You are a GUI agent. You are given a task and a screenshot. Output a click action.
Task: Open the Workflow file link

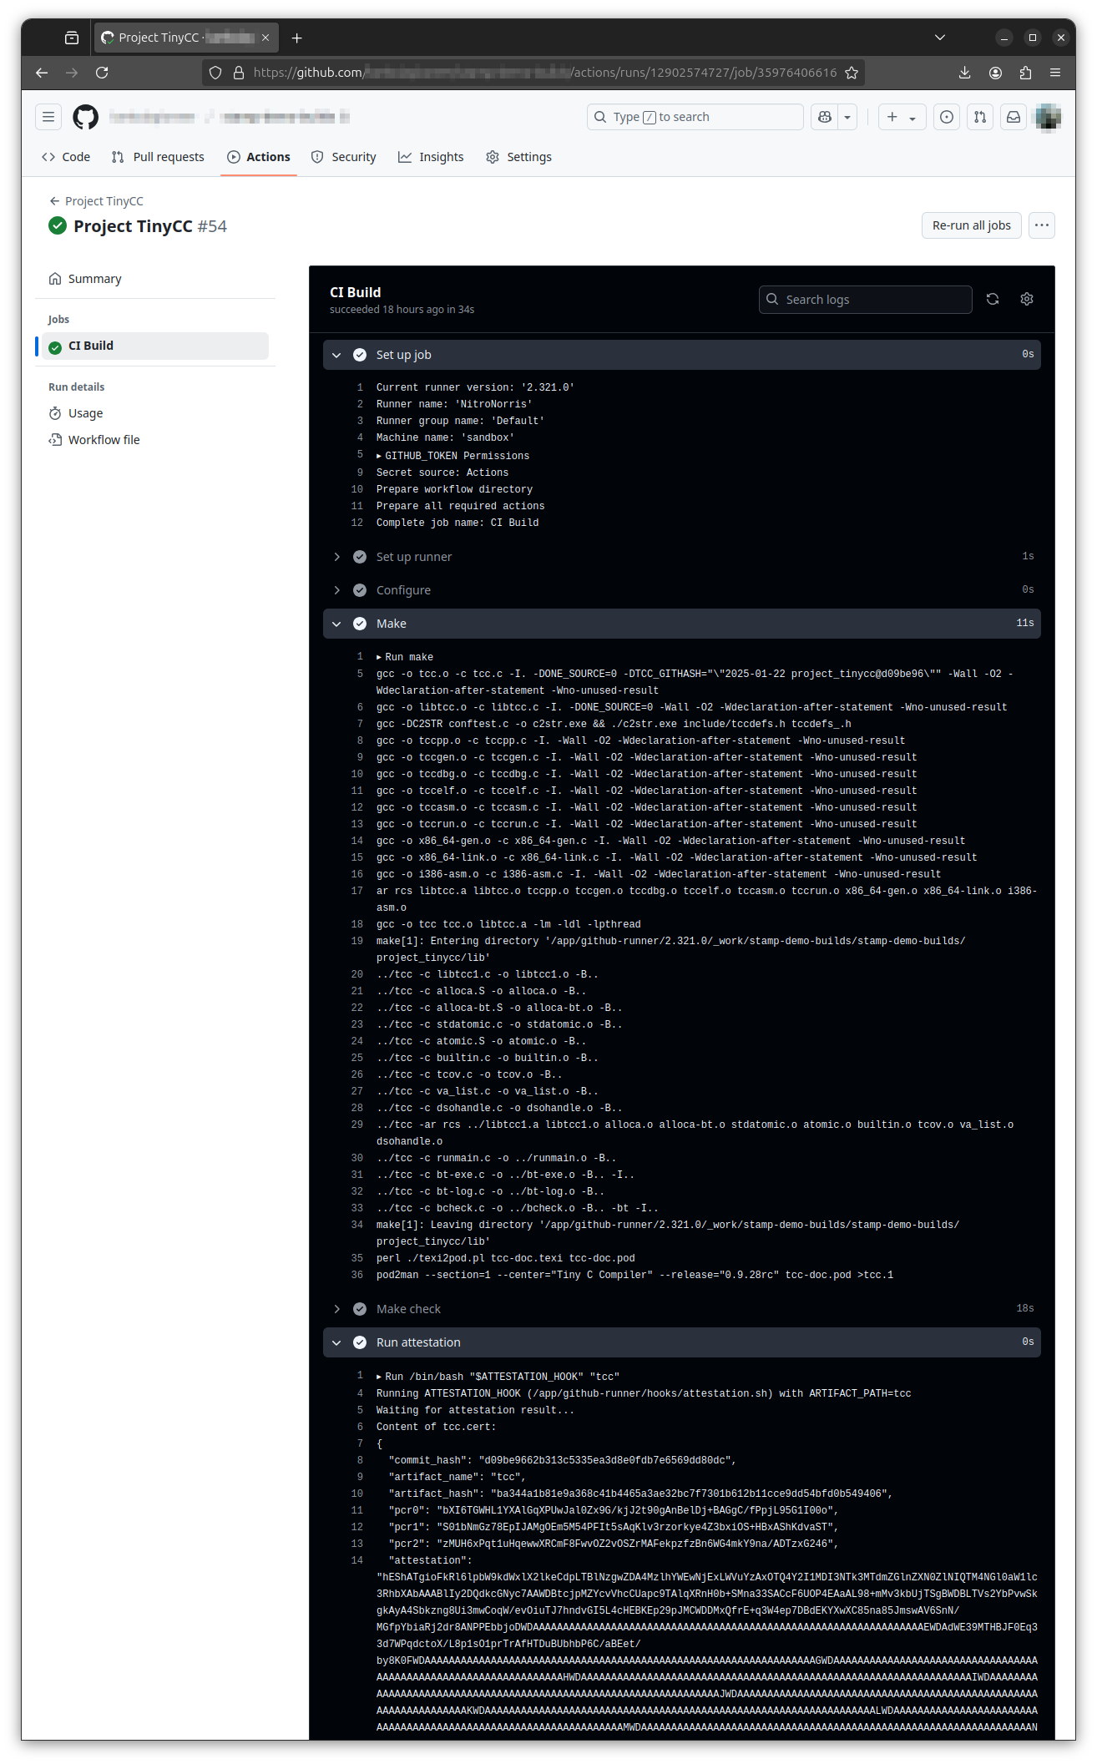104,440
